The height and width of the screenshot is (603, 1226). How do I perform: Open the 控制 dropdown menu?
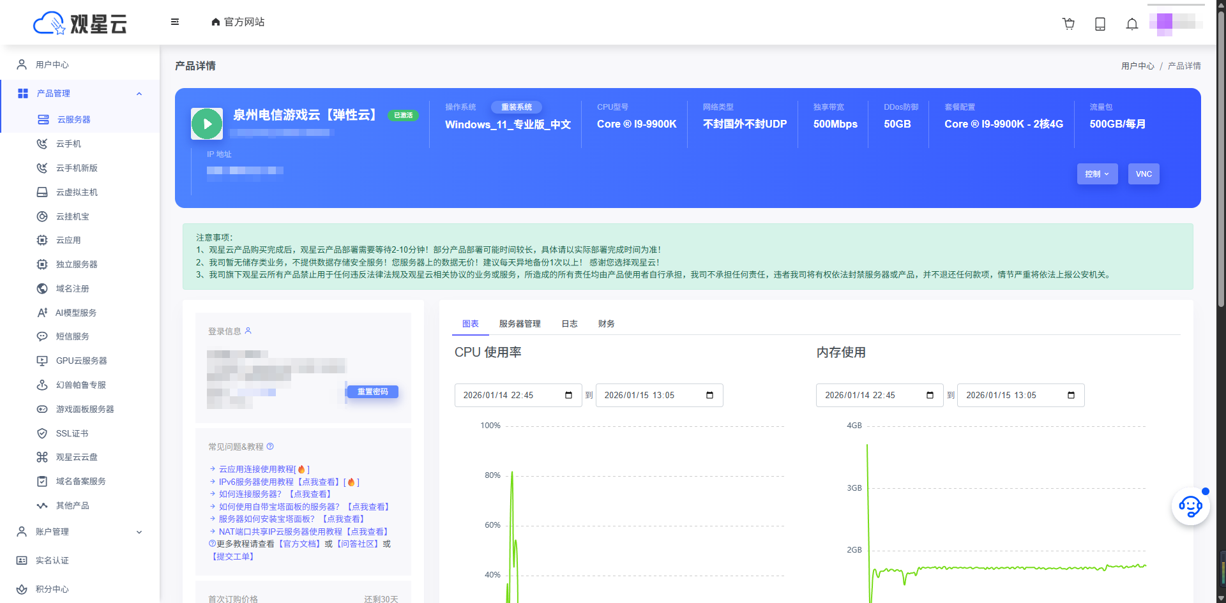tap(1097, 174)
